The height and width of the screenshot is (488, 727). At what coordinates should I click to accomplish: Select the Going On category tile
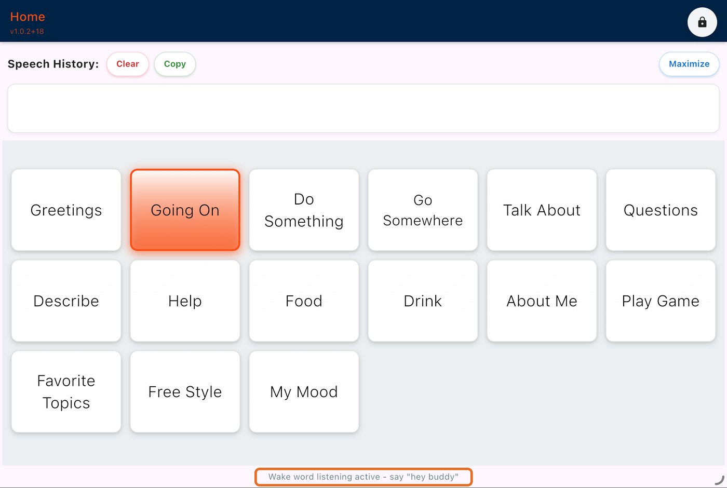(185, 210)
